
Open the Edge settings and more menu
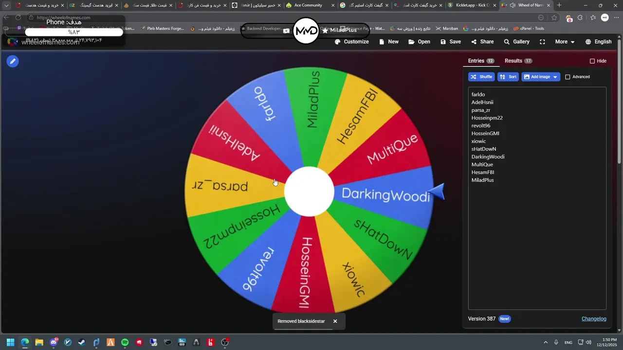pyautogui.click(x=616, y=17)
